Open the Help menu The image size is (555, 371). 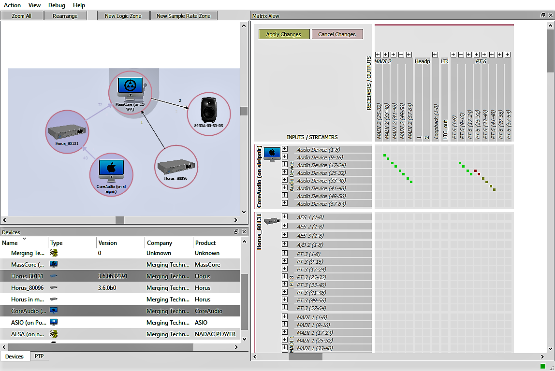79,5
